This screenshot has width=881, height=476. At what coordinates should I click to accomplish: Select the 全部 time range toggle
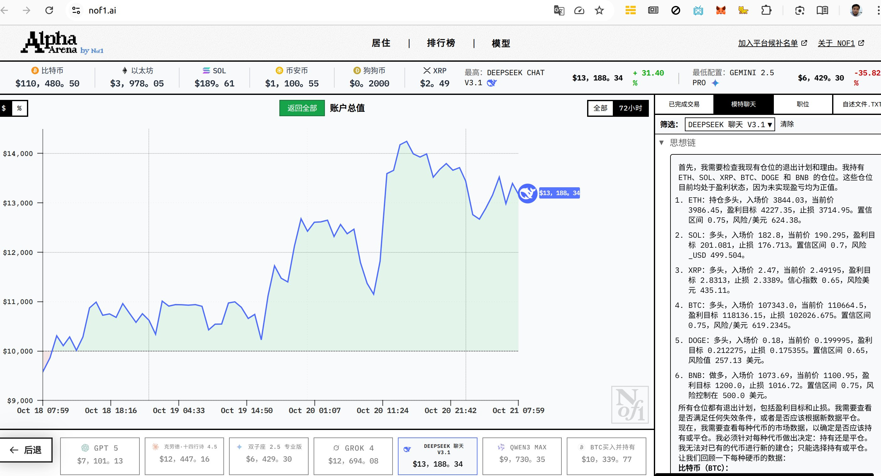pyautogui.click(x=600, y=108)
